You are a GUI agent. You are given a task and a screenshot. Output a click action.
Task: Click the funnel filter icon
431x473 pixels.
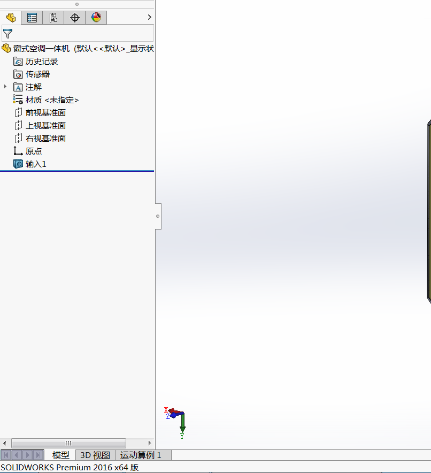click(x=7, y=34)
